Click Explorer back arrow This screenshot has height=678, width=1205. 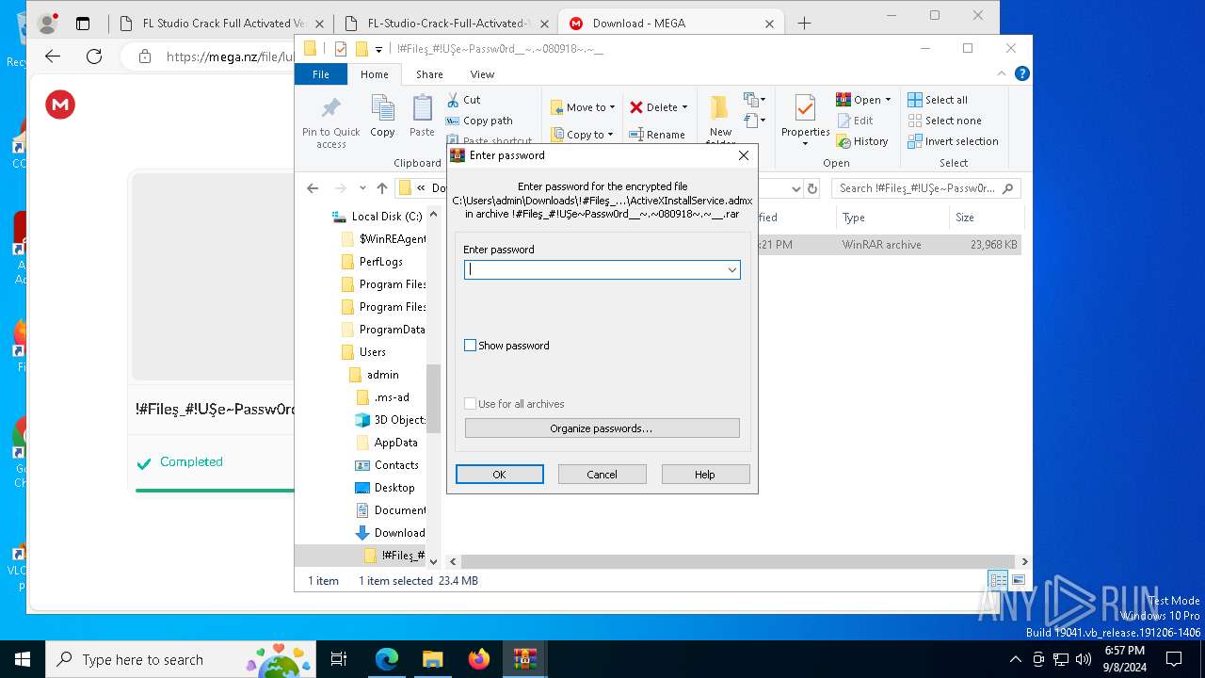[x=313, y=188]
